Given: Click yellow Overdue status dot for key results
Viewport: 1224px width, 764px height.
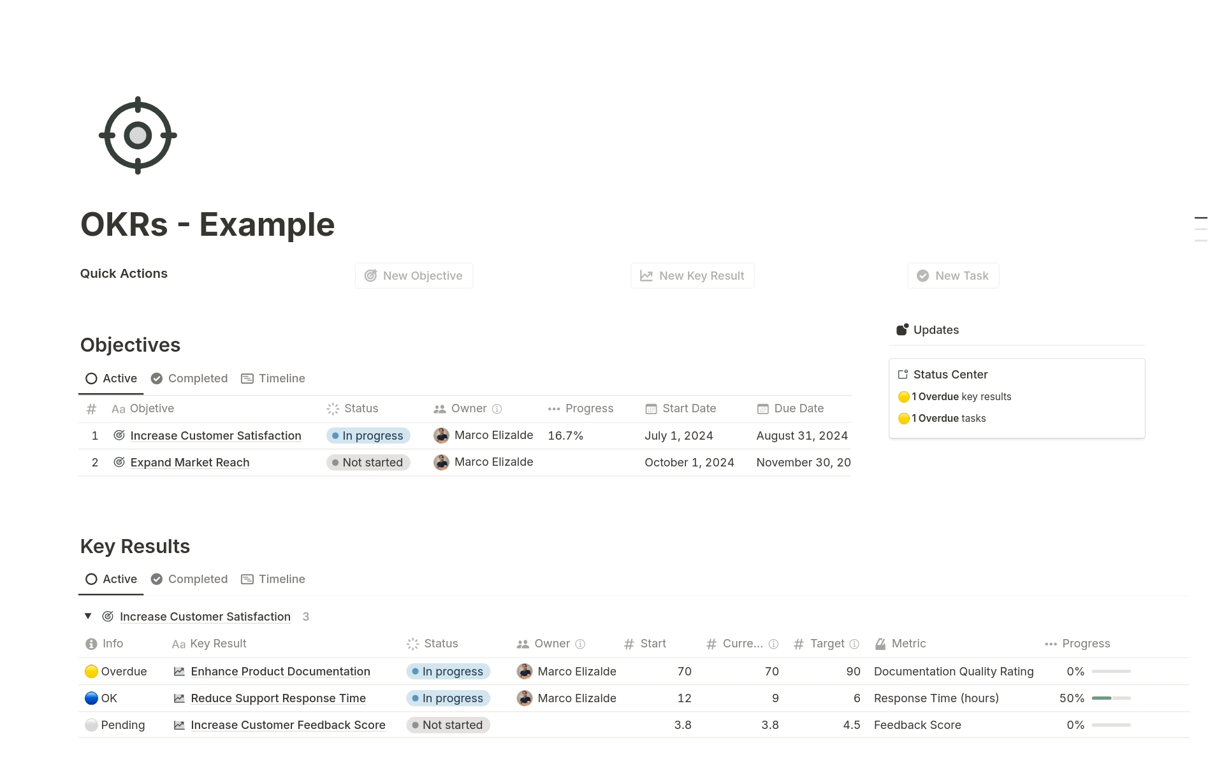Looking at the screenshot, I should coord(903,397).
